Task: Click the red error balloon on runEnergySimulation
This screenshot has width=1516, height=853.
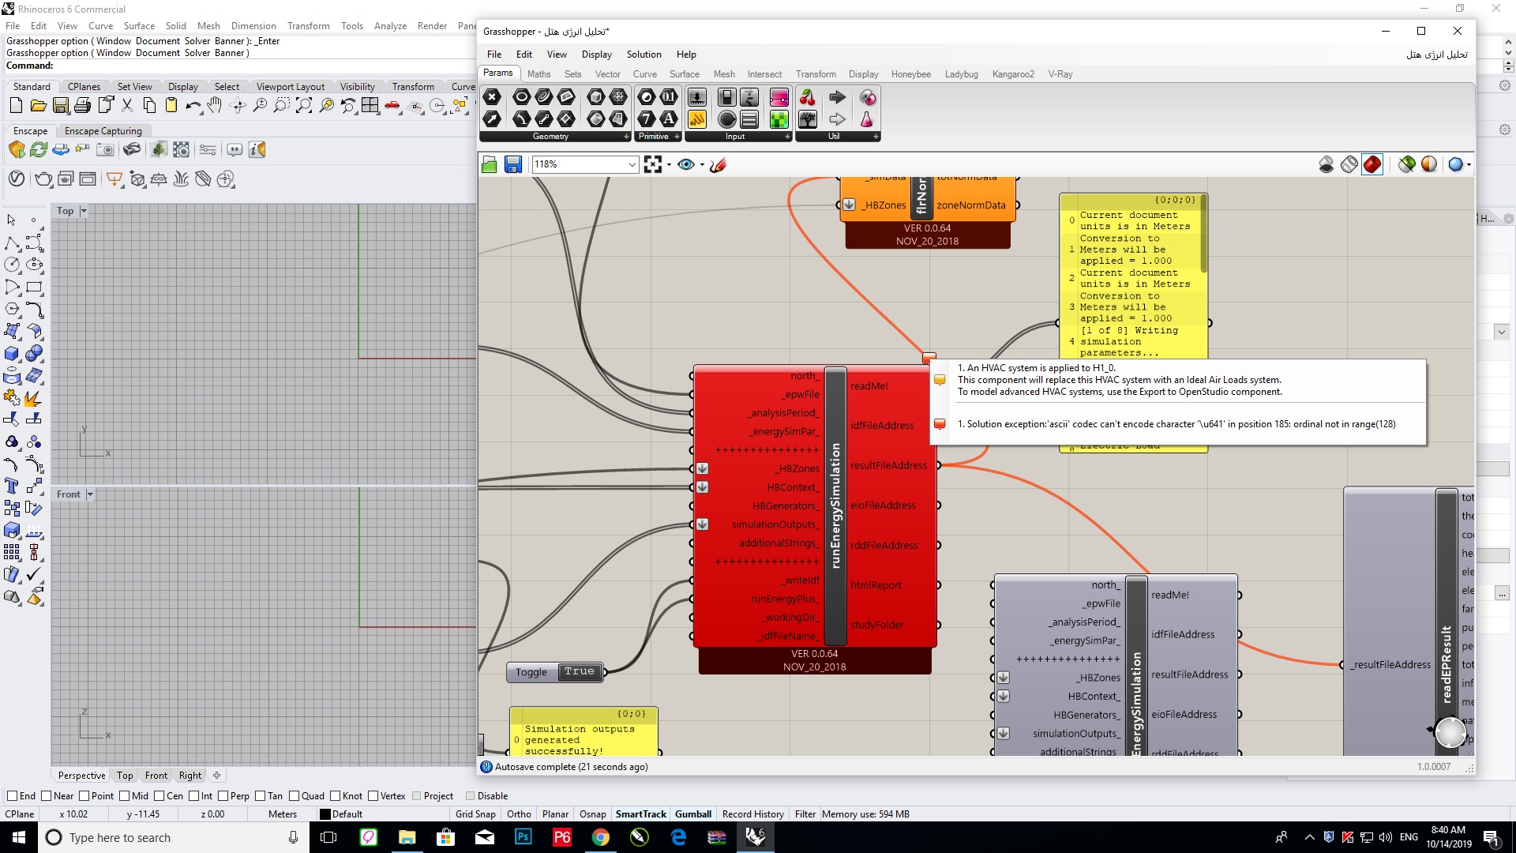Action: tap(929, 358)
